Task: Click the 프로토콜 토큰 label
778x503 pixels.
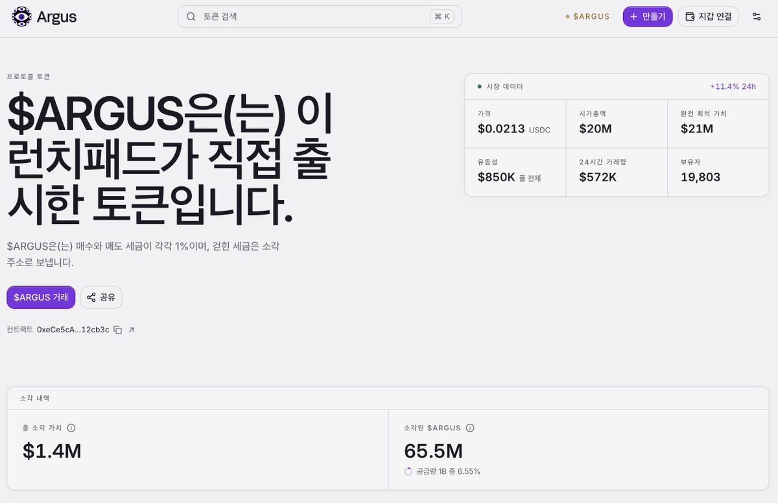Action: (29, 77)
